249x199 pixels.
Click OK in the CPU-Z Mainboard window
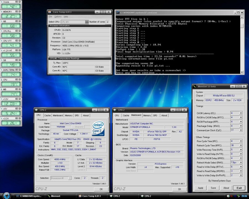tap(180, 189)
